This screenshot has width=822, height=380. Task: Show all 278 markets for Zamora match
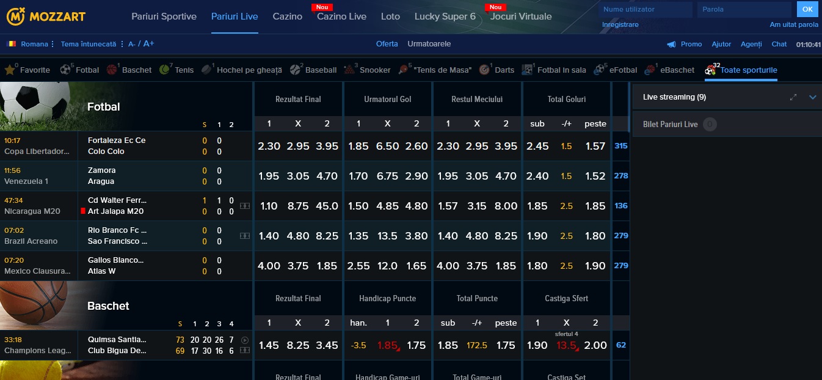[621, 176]
